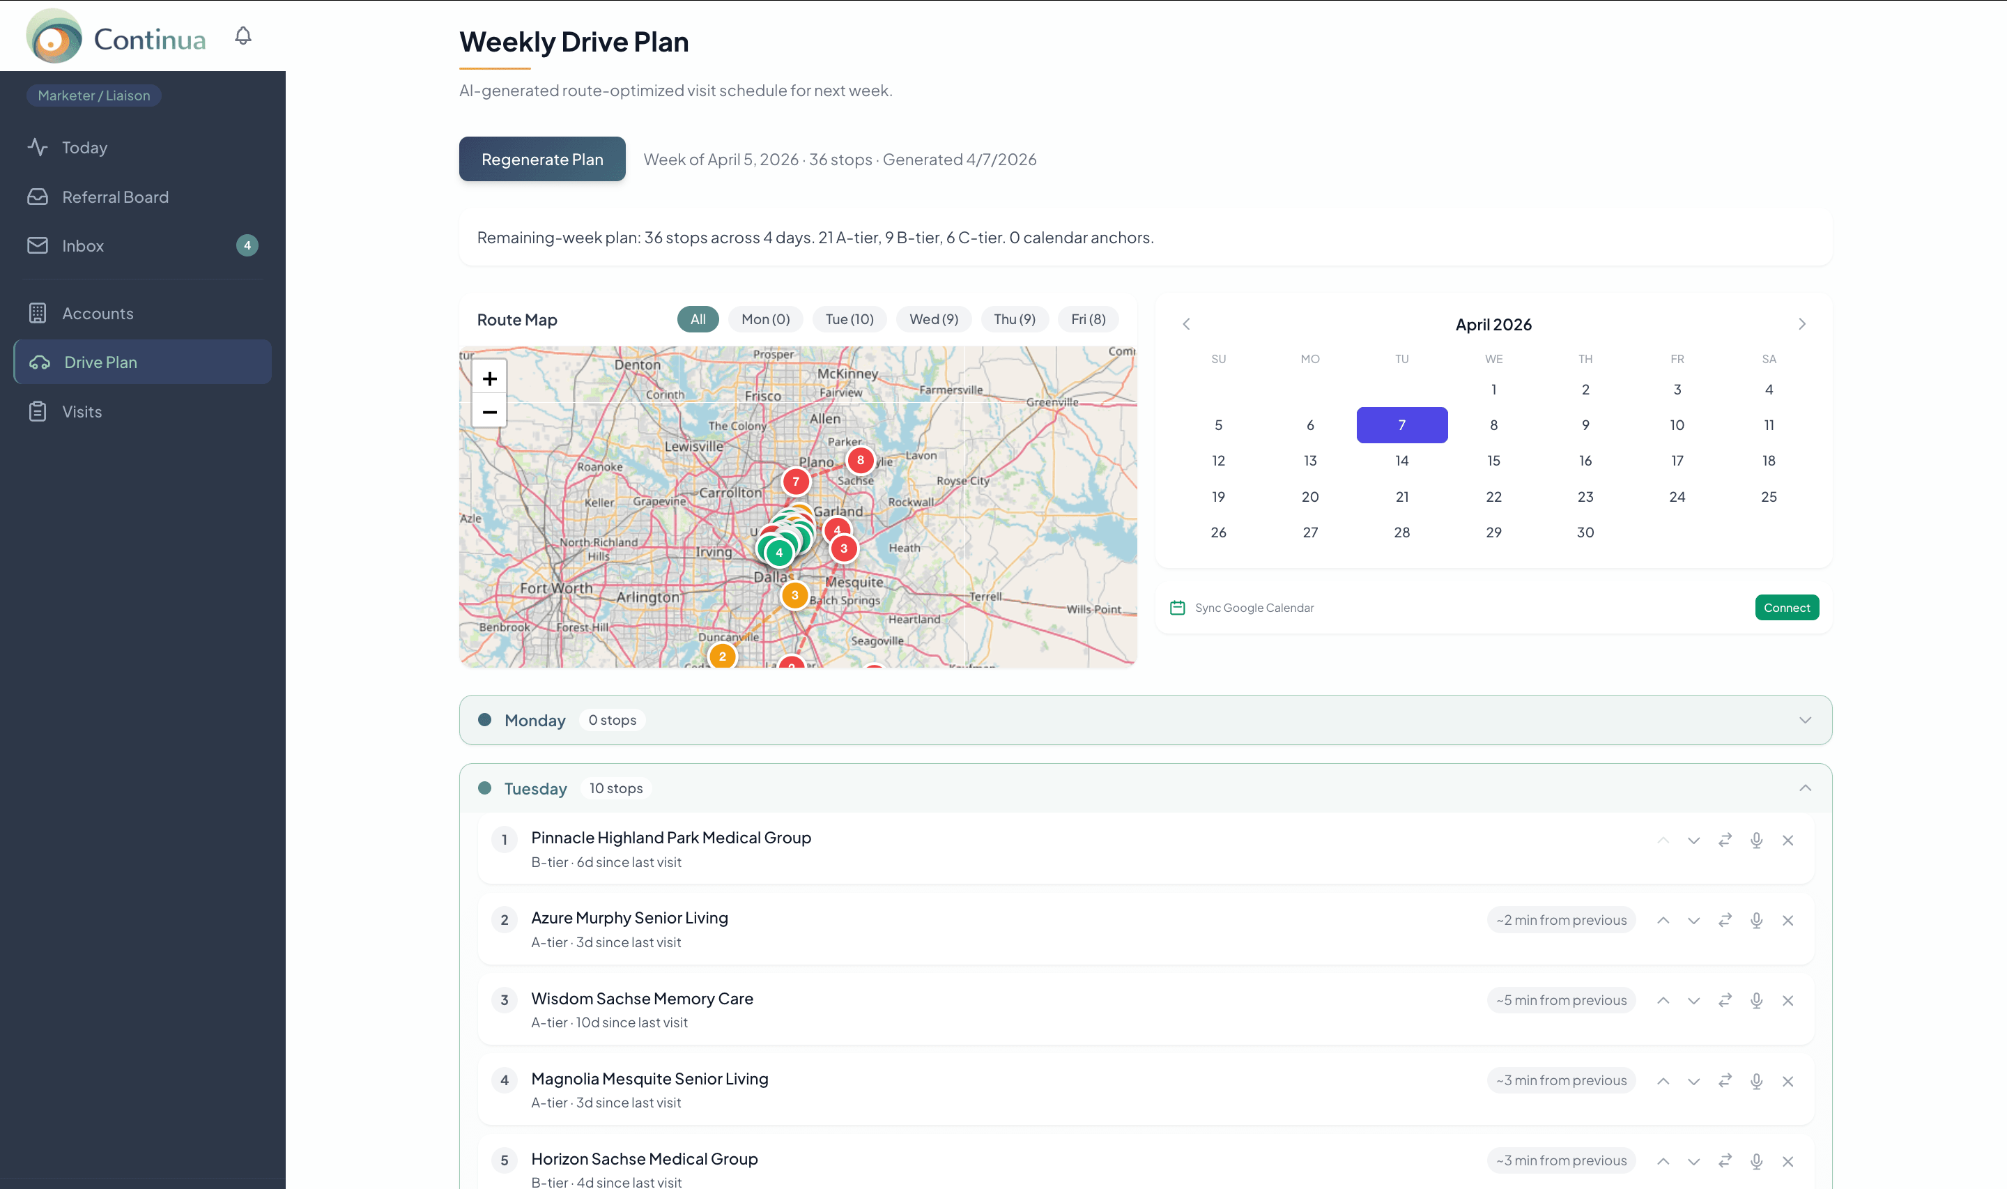The image size is (2007, 1189).
Task: Toggle the Wed (9) day filter
Action: 933,319
